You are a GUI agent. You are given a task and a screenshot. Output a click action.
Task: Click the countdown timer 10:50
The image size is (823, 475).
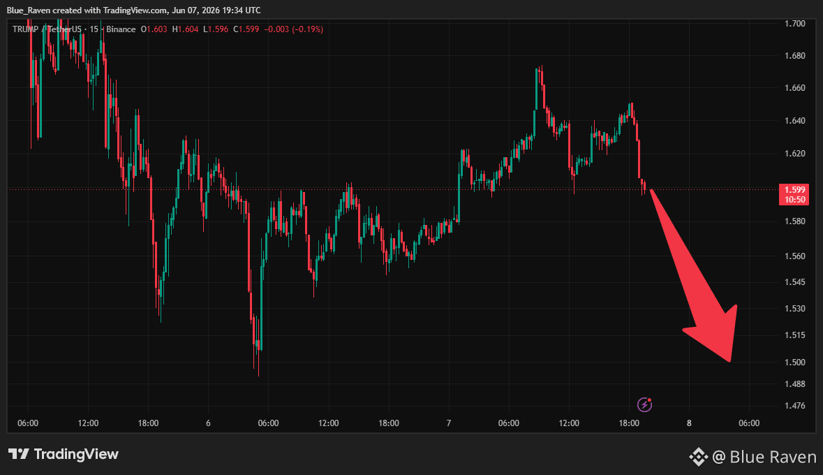(795, 200)
